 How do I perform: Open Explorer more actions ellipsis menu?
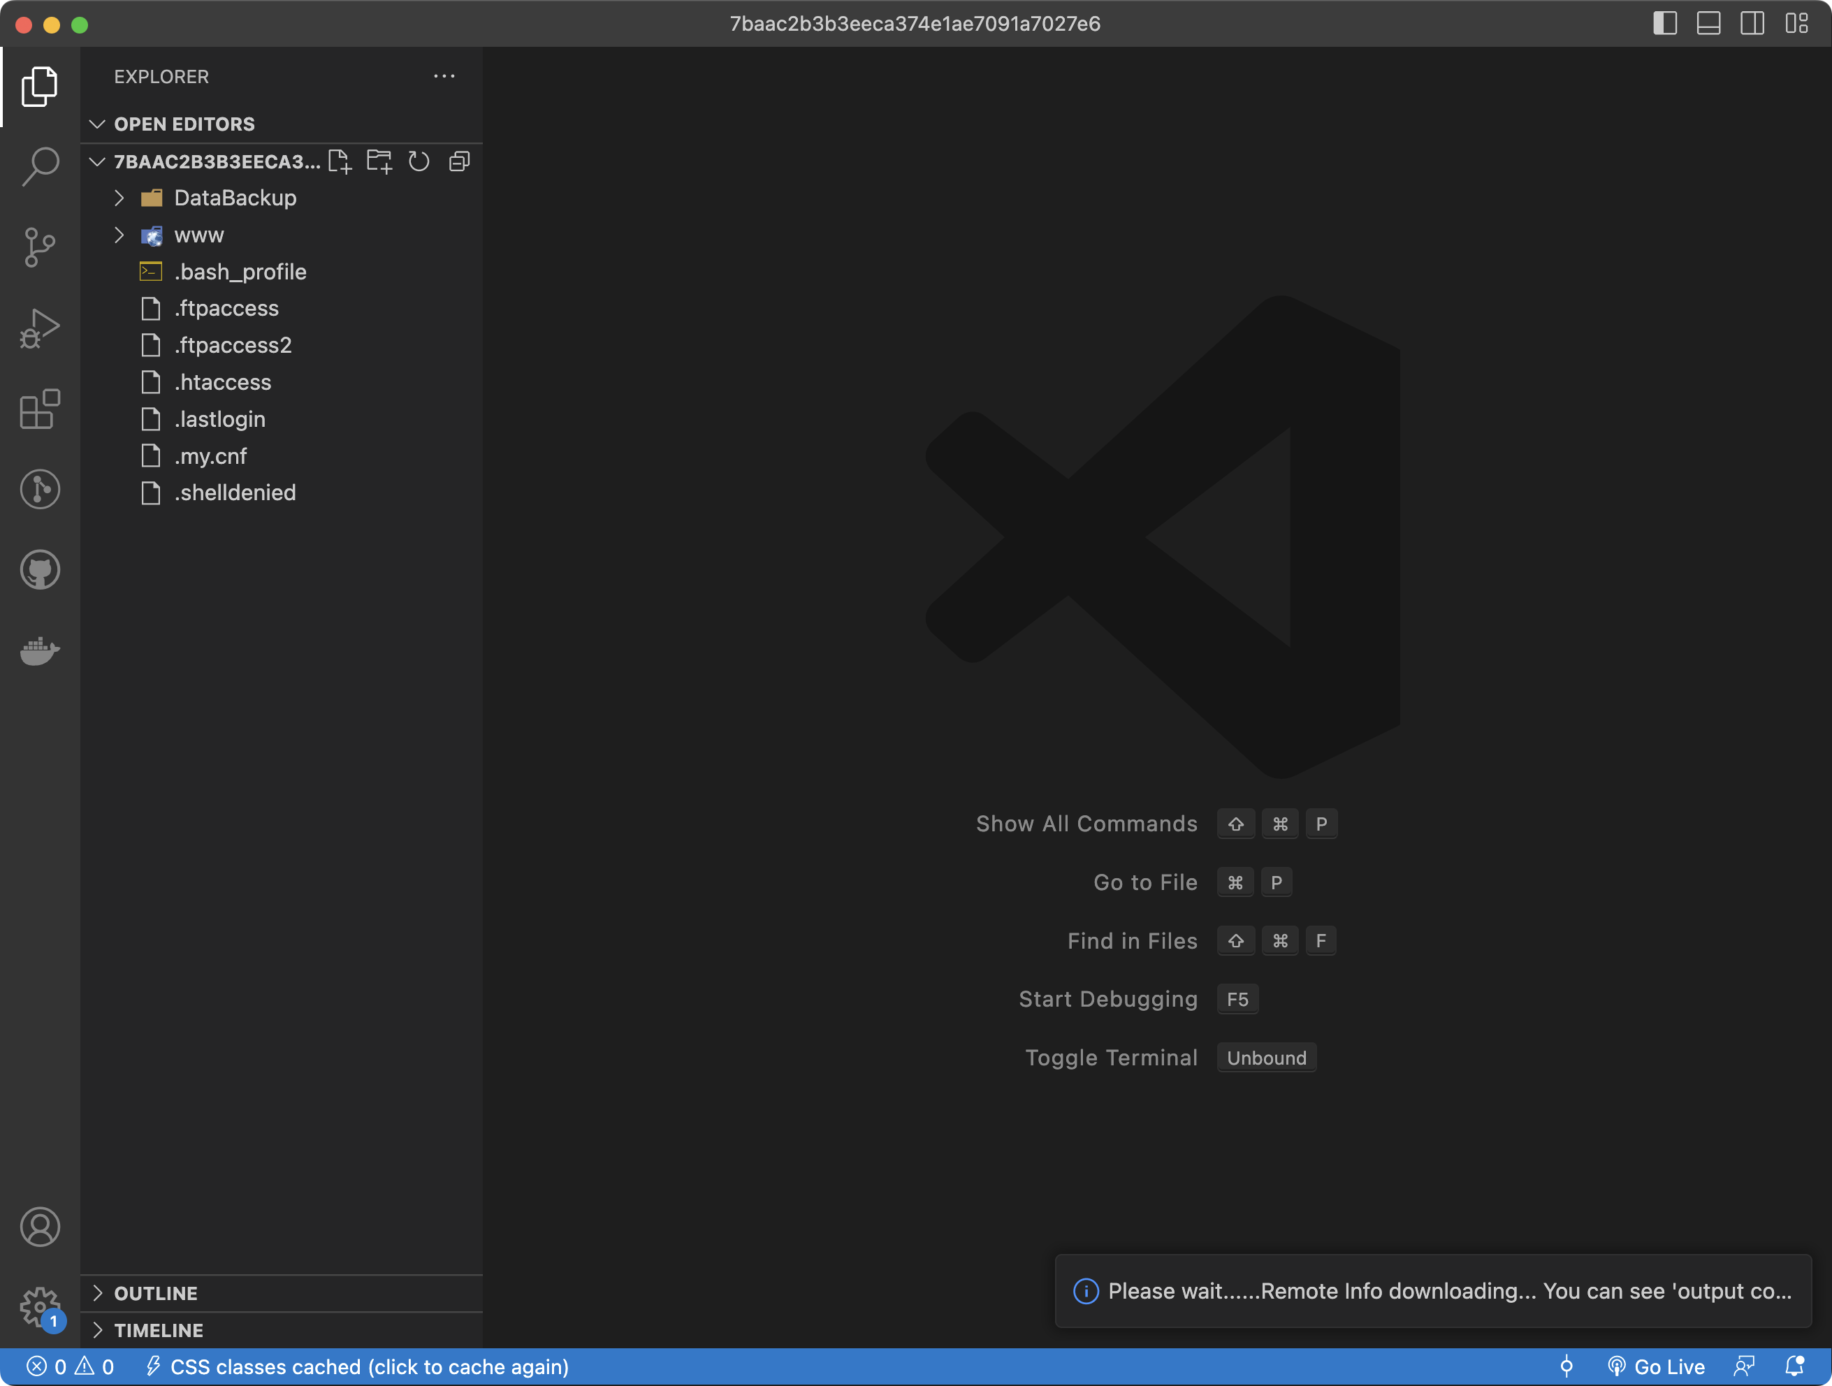click(x=444, y=76)
